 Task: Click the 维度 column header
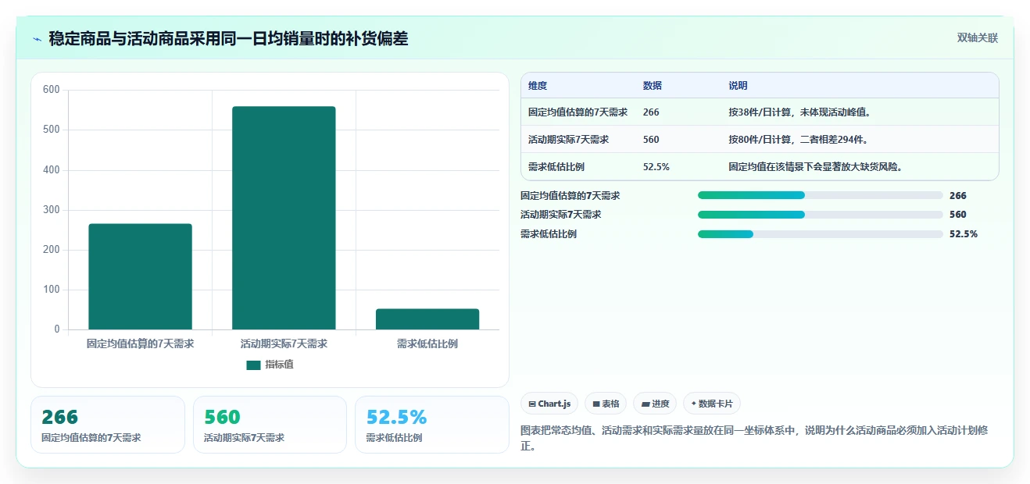(538, 86)
